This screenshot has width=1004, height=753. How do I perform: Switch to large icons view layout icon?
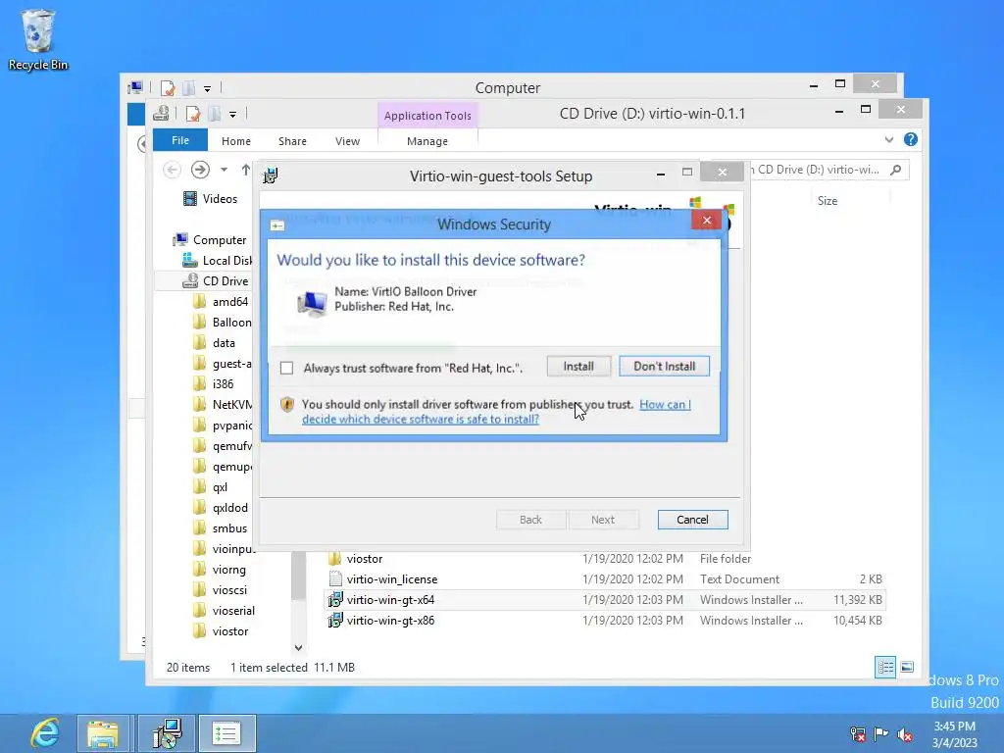[907, 667]
